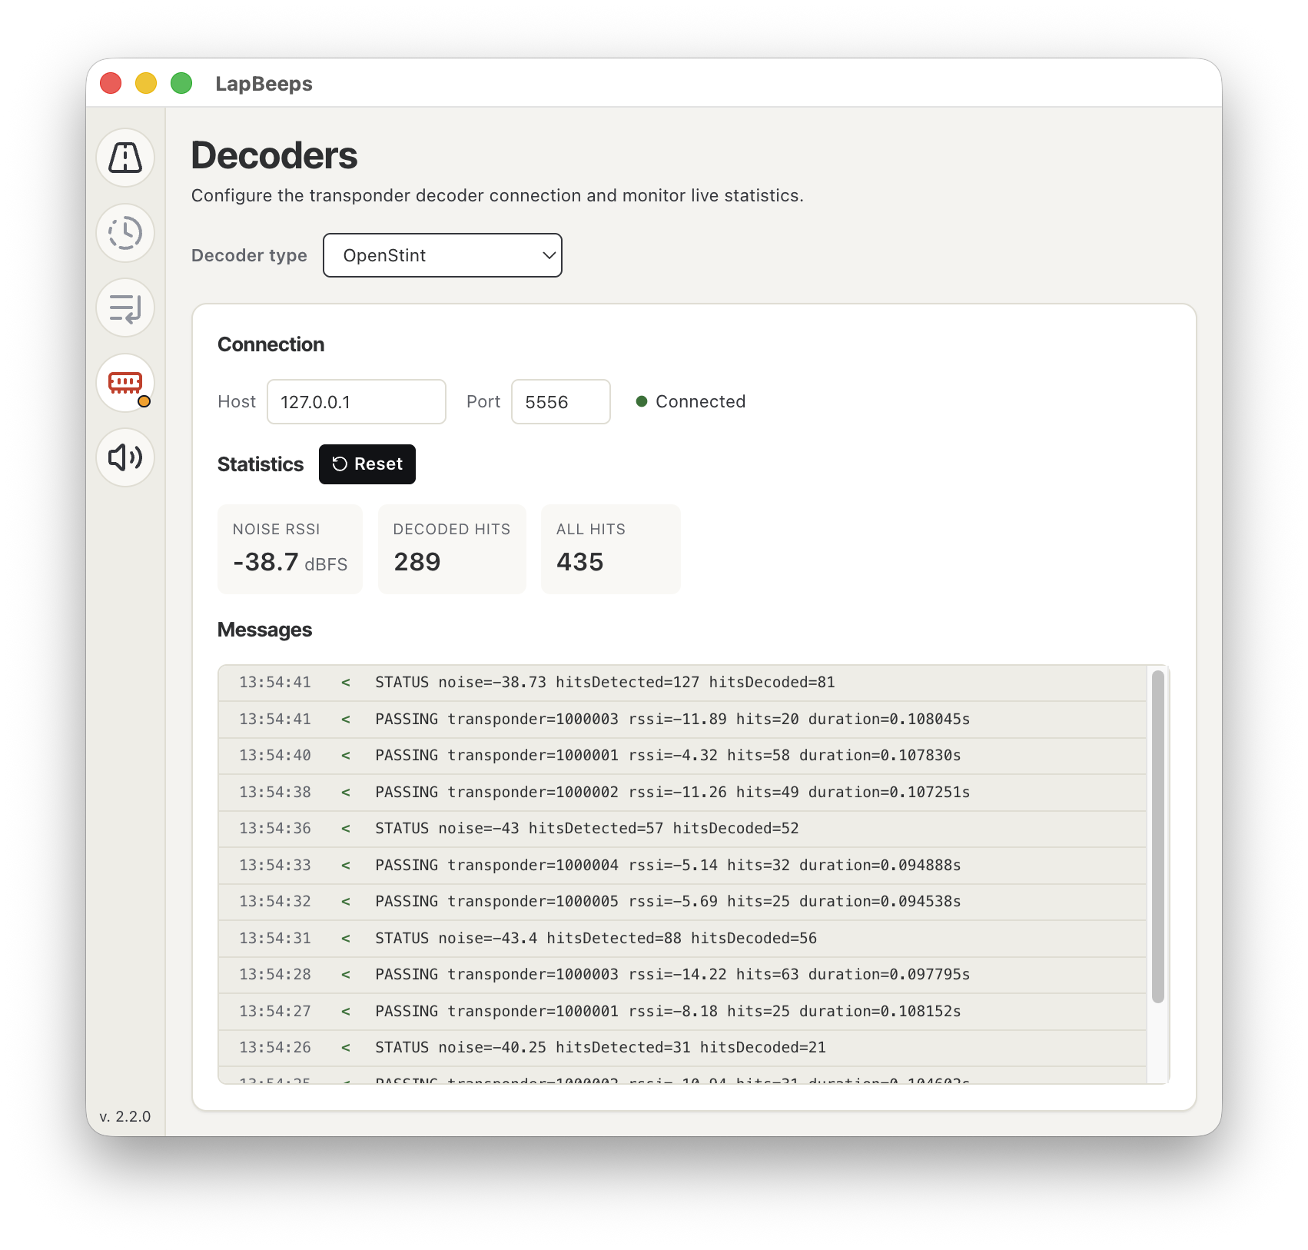Select the 13:54:40 PASSING transponder=1000001 message
The image size is (1308, 1250).
[x=682, y=756]
